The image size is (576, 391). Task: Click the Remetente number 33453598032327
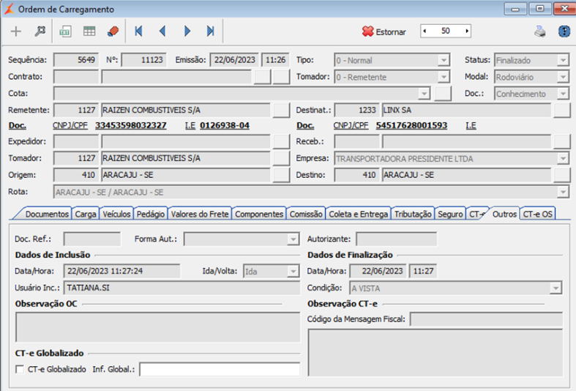coord(131,126)
